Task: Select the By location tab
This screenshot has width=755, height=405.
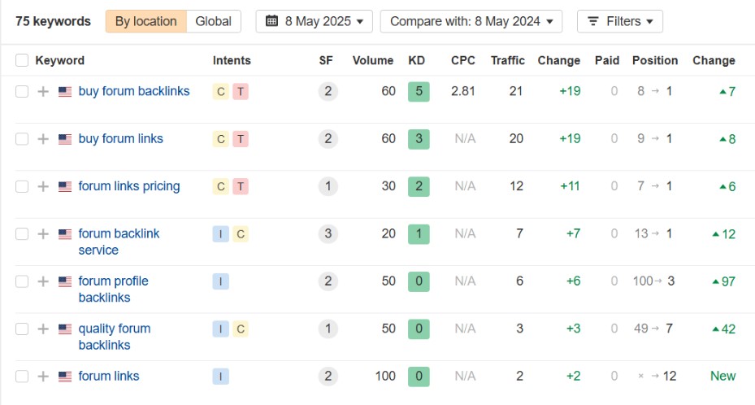Action: pyautogui.click(x=146, y=21)
